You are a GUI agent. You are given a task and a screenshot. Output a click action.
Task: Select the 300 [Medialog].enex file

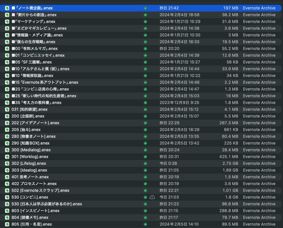pyautogui.click(x=31, y=150)
